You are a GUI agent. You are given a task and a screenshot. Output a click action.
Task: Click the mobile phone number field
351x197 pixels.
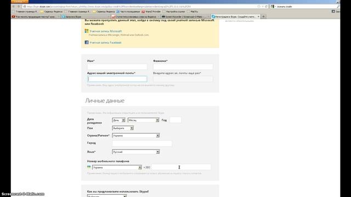(x=181, y=167)
